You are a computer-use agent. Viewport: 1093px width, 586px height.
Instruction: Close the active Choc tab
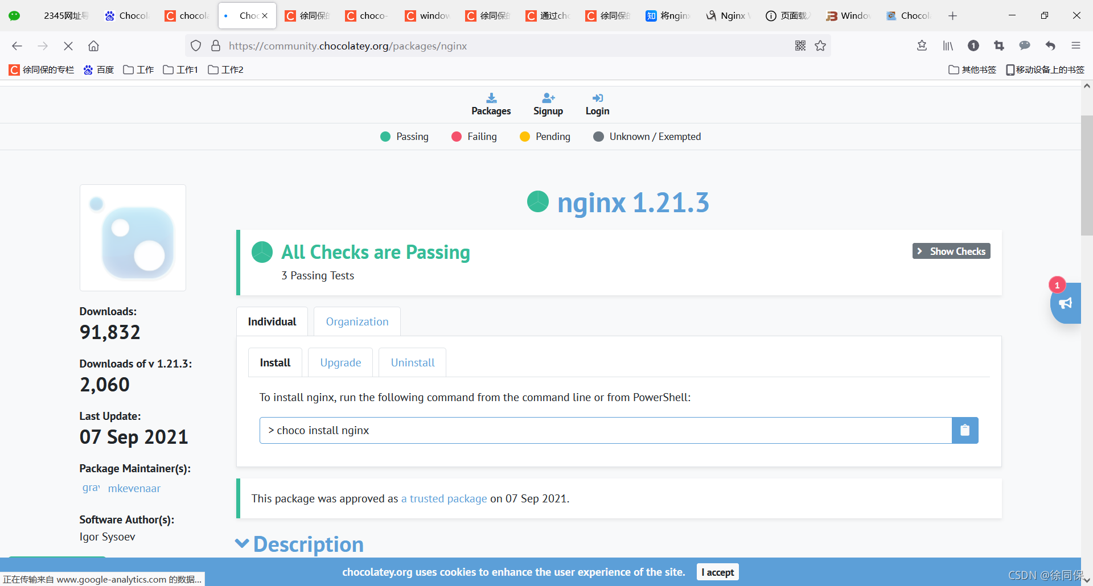pyautogui.click(x=265, y=16)
